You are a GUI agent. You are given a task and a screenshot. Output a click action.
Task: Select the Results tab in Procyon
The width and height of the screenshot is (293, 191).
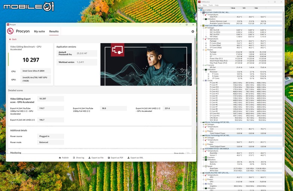tap(54, 32)
